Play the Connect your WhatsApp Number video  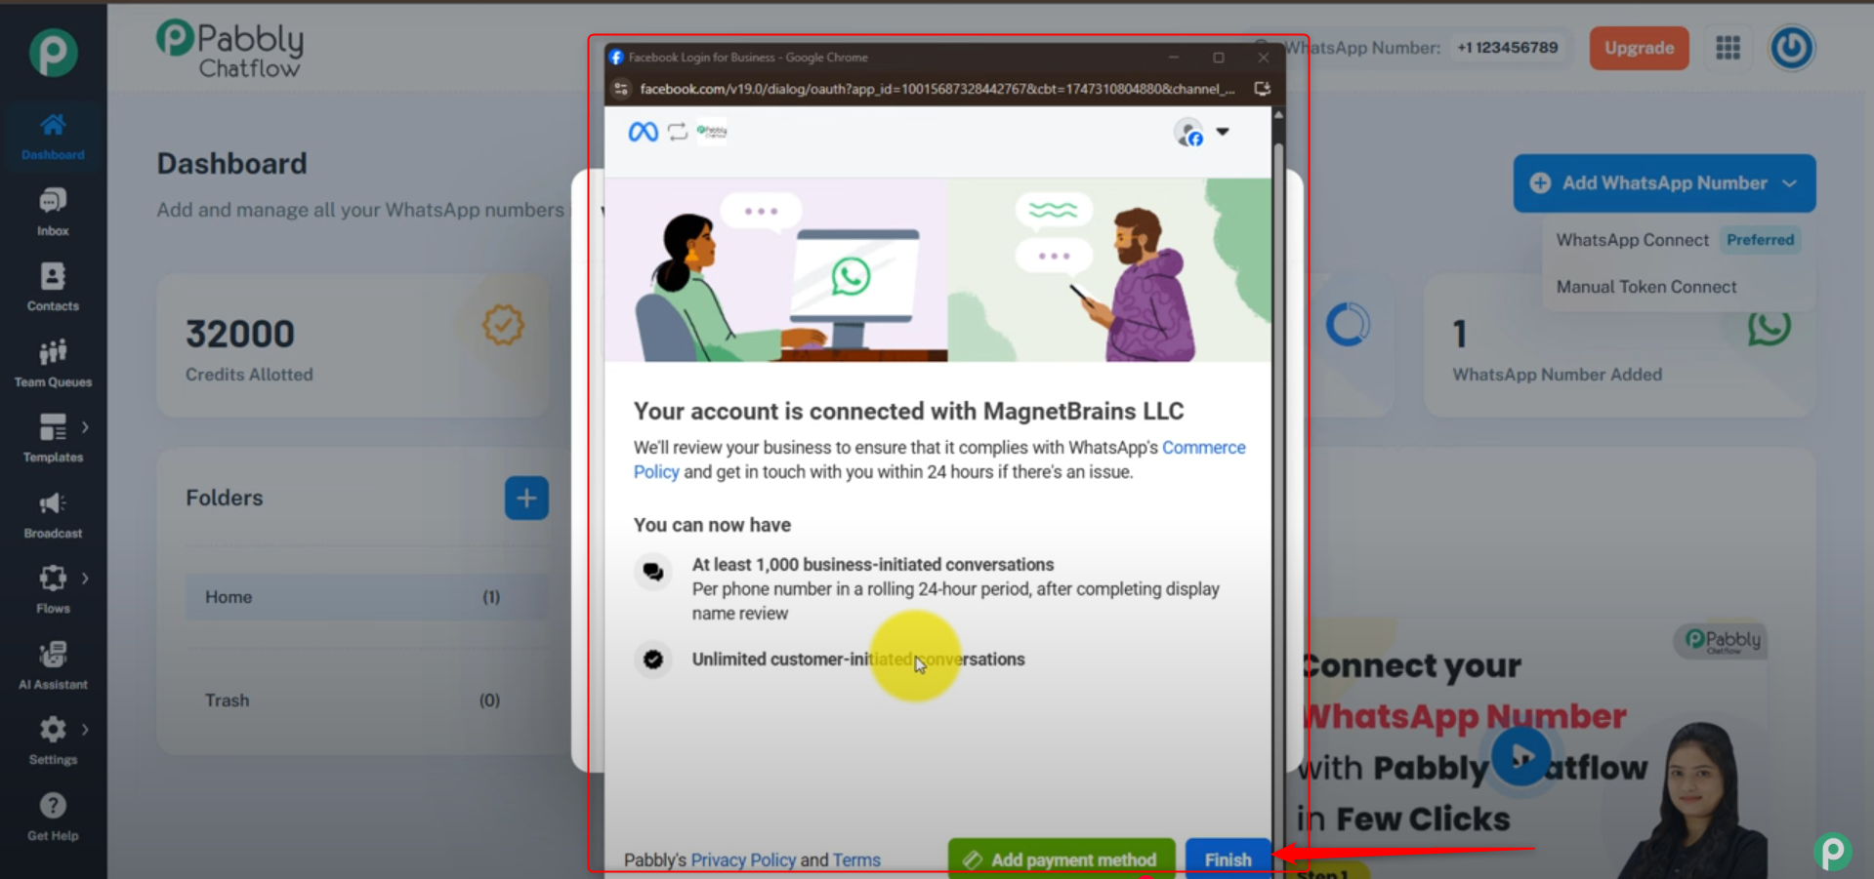(1520, 756)
